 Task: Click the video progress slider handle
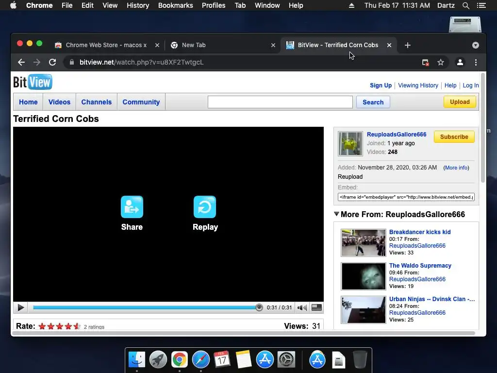pyautogui.click(x=259, y=307)
